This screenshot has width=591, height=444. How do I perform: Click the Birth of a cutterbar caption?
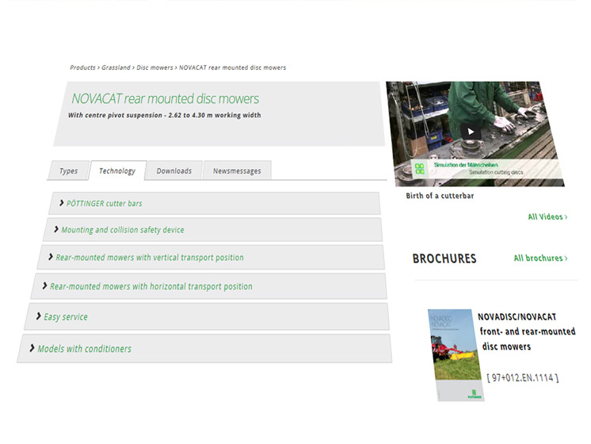click(440, 196)
